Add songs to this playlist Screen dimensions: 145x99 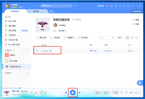coord(83,38)
